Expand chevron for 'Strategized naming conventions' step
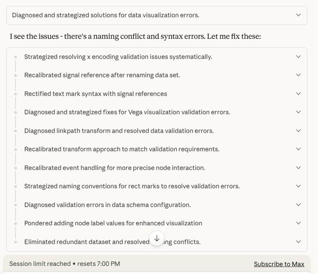The height and width of the screenshot is (274, 318). tap(298, 186)
